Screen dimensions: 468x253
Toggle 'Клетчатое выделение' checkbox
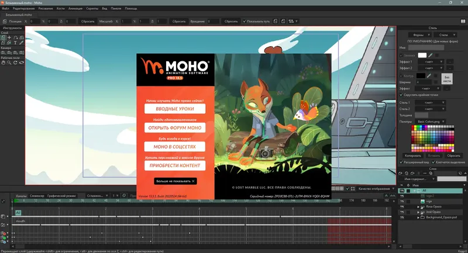(433, 162)
